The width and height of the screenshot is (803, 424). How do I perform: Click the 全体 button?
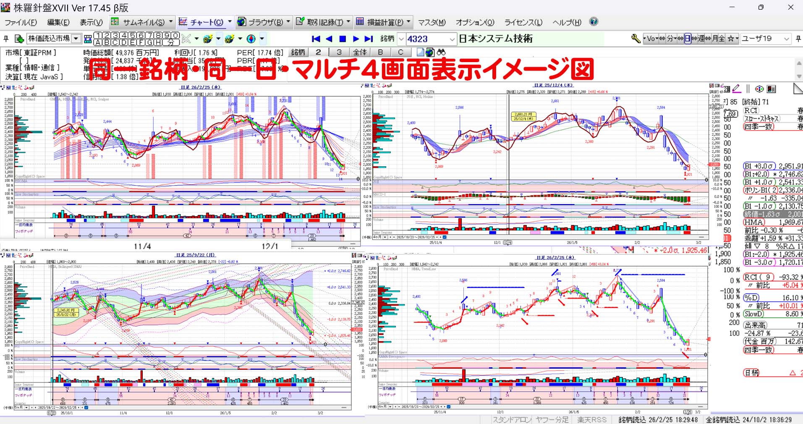pos(360,52)
